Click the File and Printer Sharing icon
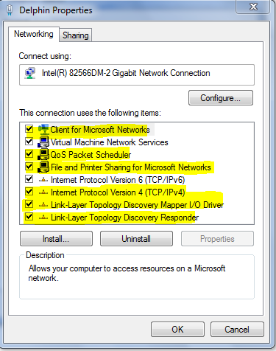Screen dimensions: 276x351 [x=43, y=167]
